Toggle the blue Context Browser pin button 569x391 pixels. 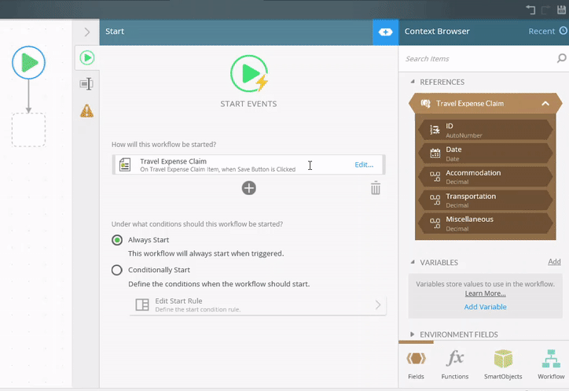coord(385,31)
